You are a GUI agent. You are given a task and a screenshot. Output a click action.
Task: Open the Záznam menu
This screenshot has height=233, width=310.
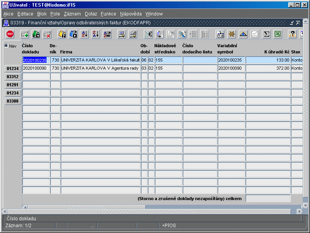tap(72, 14)
